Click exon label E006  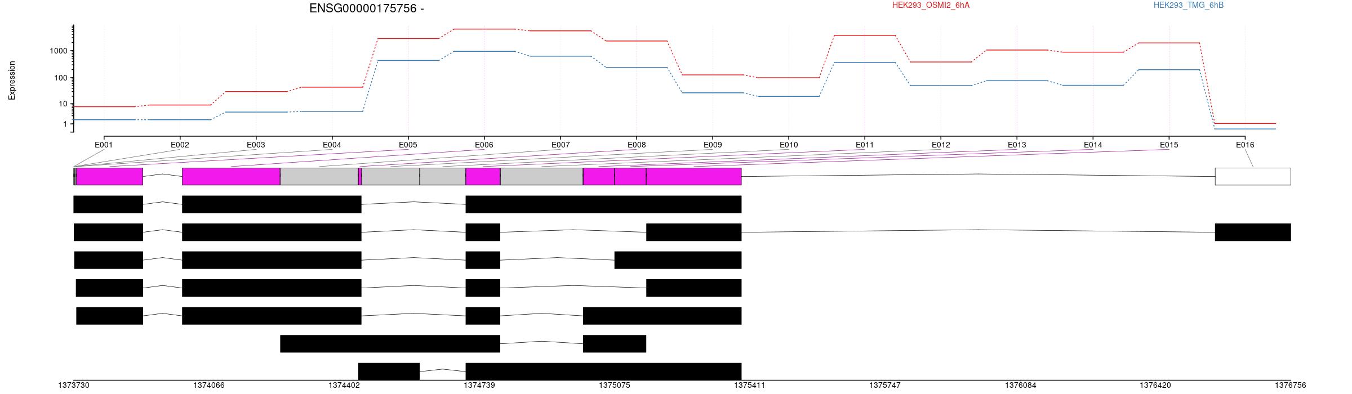[x=484, y=145]
